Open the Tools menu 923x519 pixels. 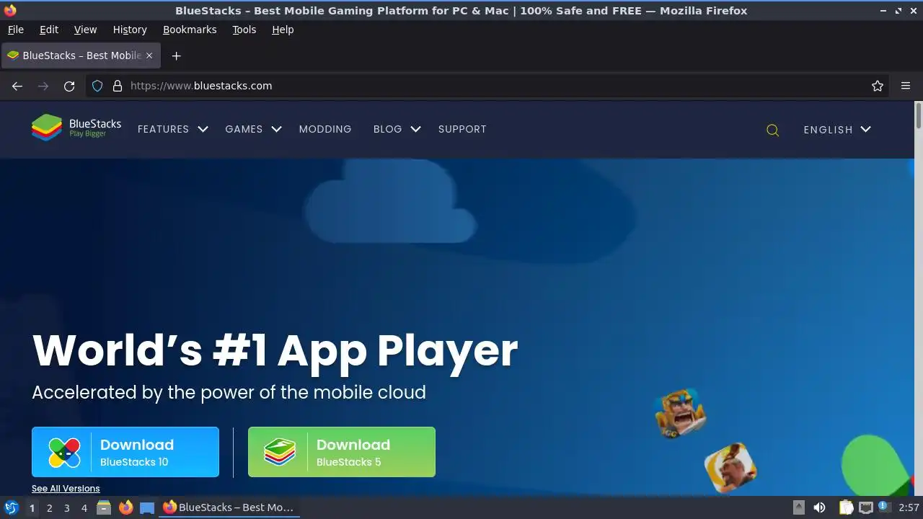244,30
